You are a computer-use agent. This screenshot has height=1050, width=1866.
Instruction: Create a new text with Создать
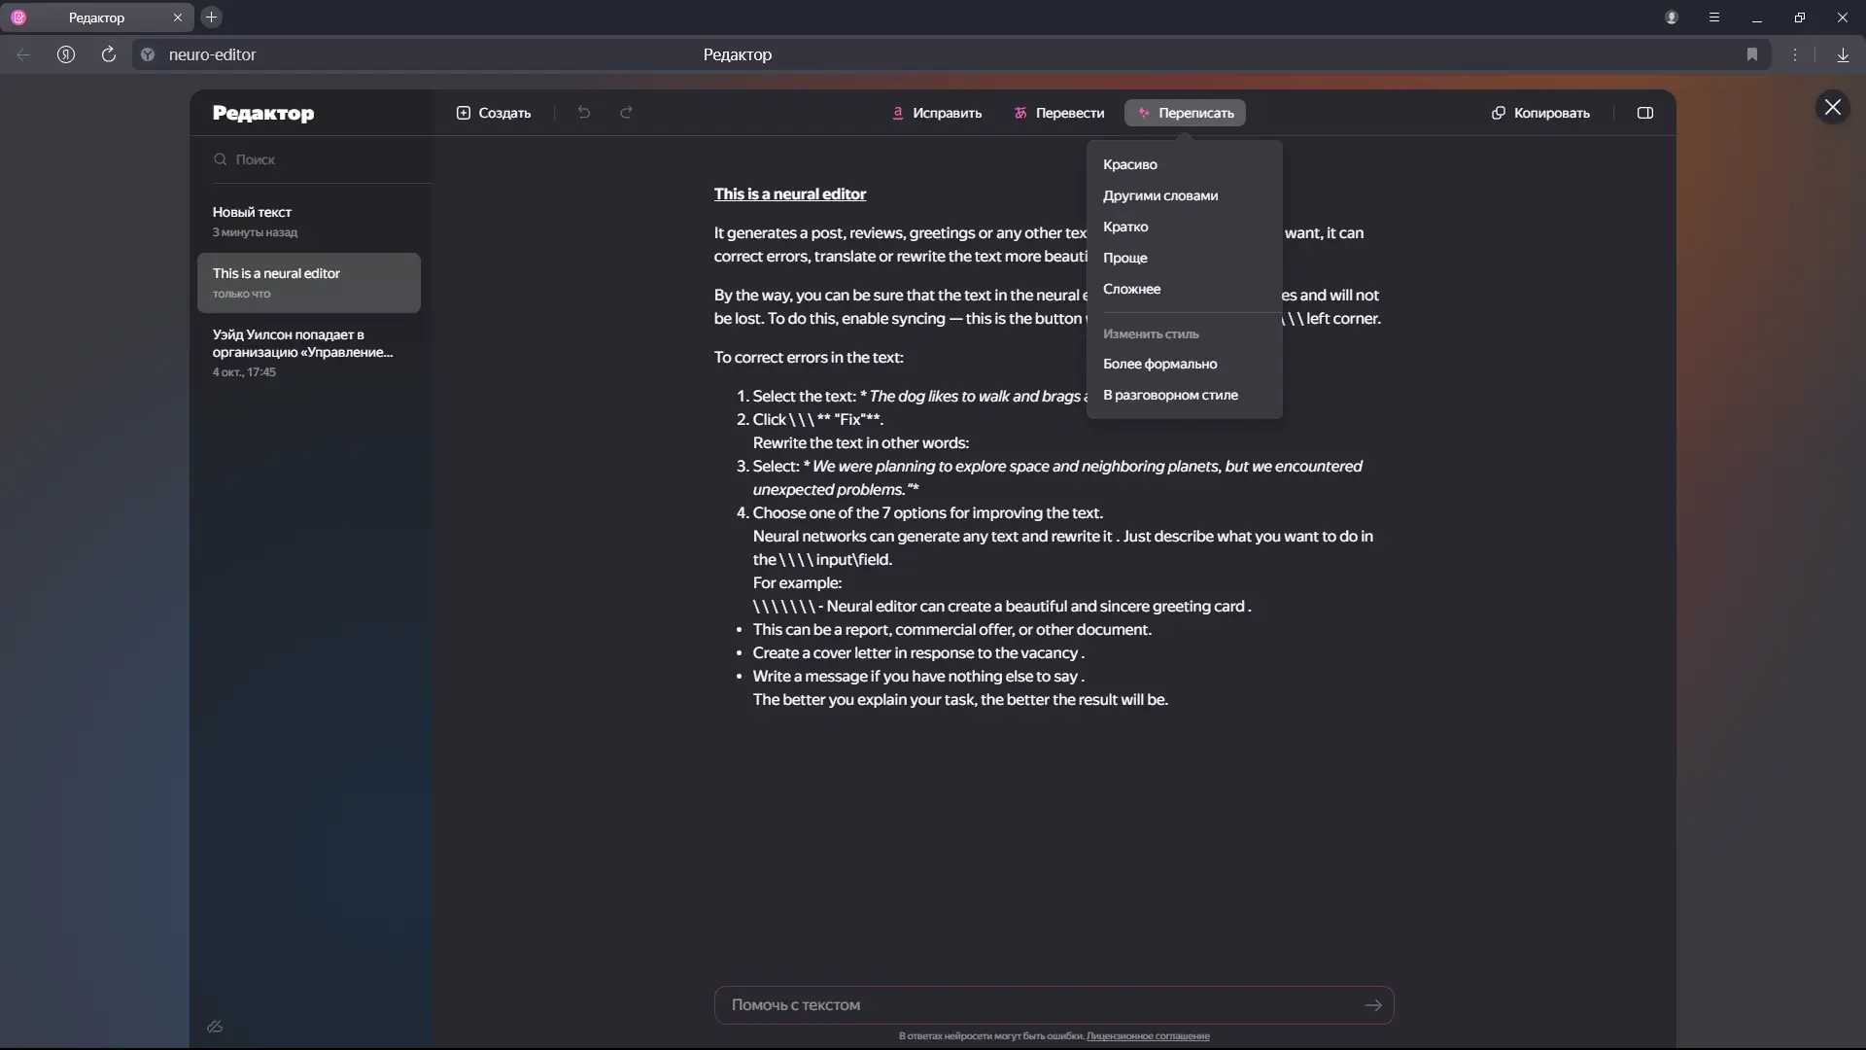click(494, 113)
